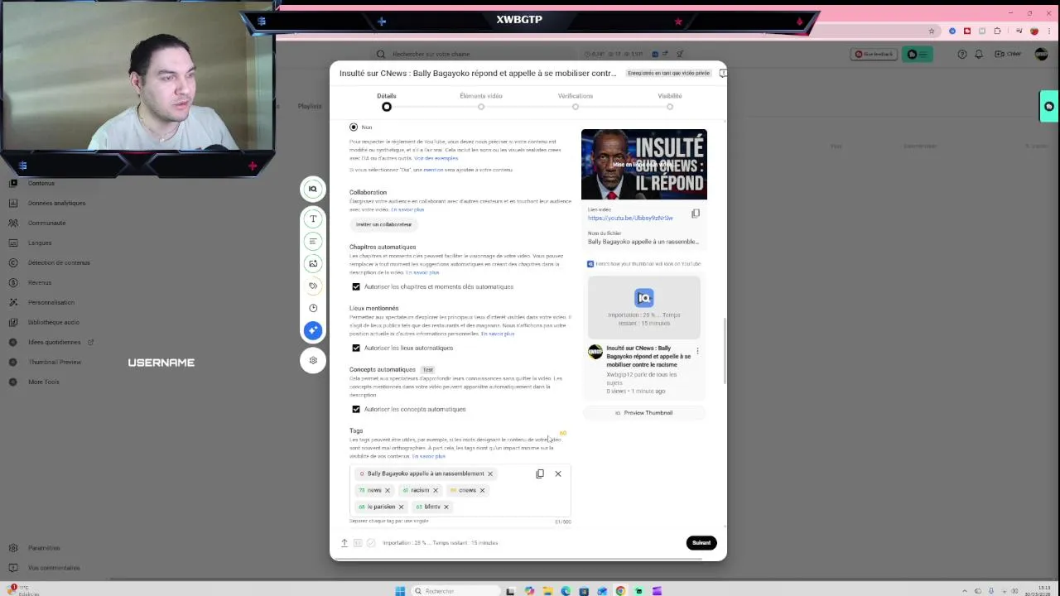This screenshot has height=596, width=1060.
Task: Open File Explorer from the taskbar
Action: 547,591
